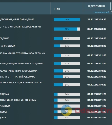Click the СТАН column header

click(x=57, y=9)
